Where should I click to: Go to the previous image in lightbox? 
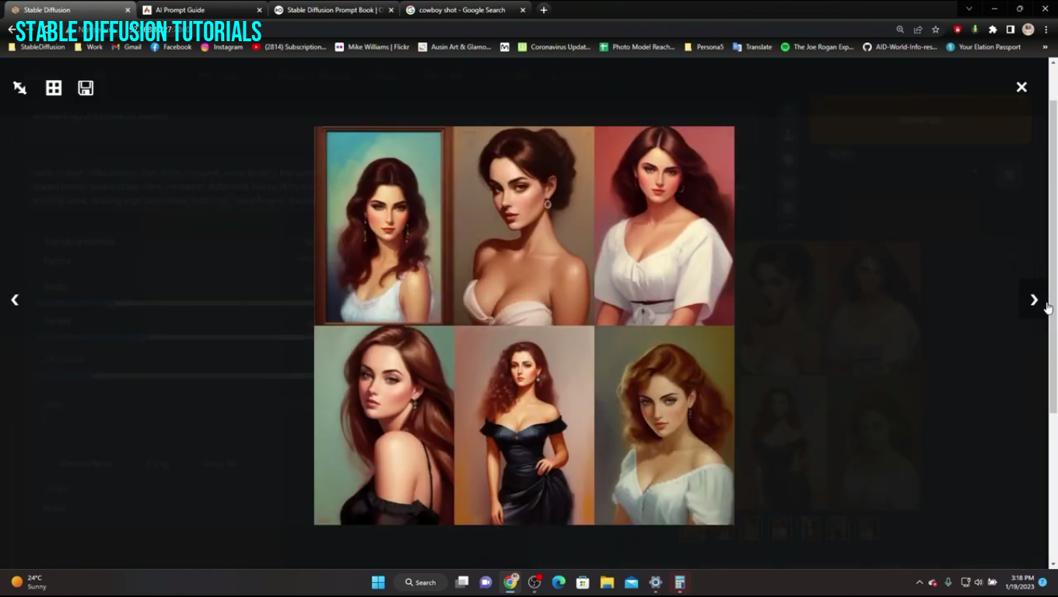point(15,299)
